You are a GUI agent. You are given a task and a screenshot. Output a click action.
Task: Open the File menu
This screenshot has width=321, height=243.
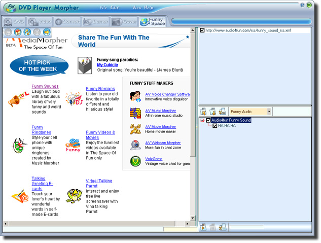pos(103,8)
